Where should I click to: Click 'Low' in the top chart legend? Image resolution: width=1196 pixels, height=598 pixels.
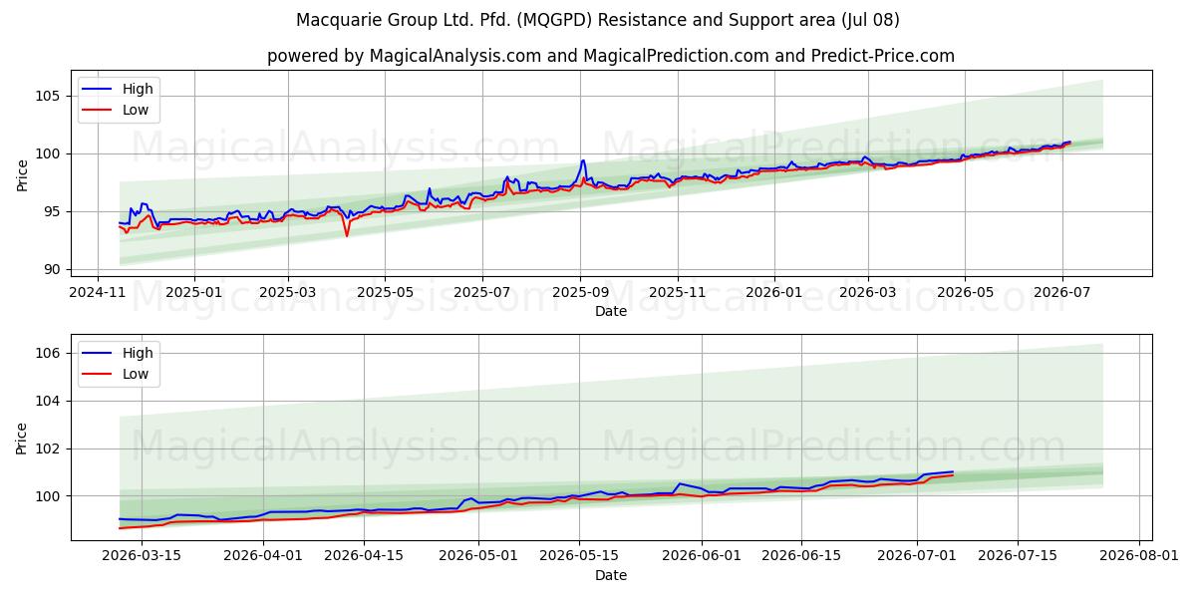pyautogui.click(x=136, y=110)
